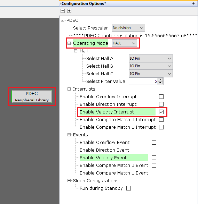Decrease the filter value with down arrow
Image resolution: width=198 pixels, height=204 pixels.
160,83
